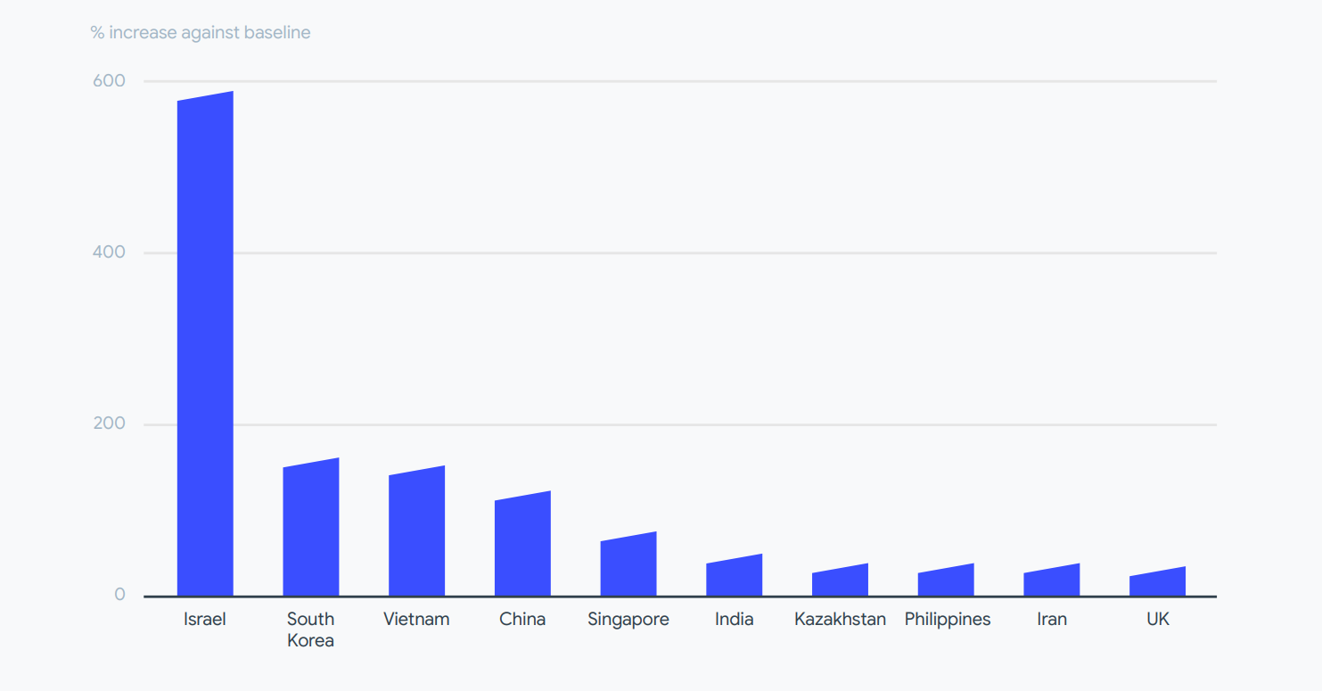
Task: Click the Israel axis label
Action: (205, 619)
